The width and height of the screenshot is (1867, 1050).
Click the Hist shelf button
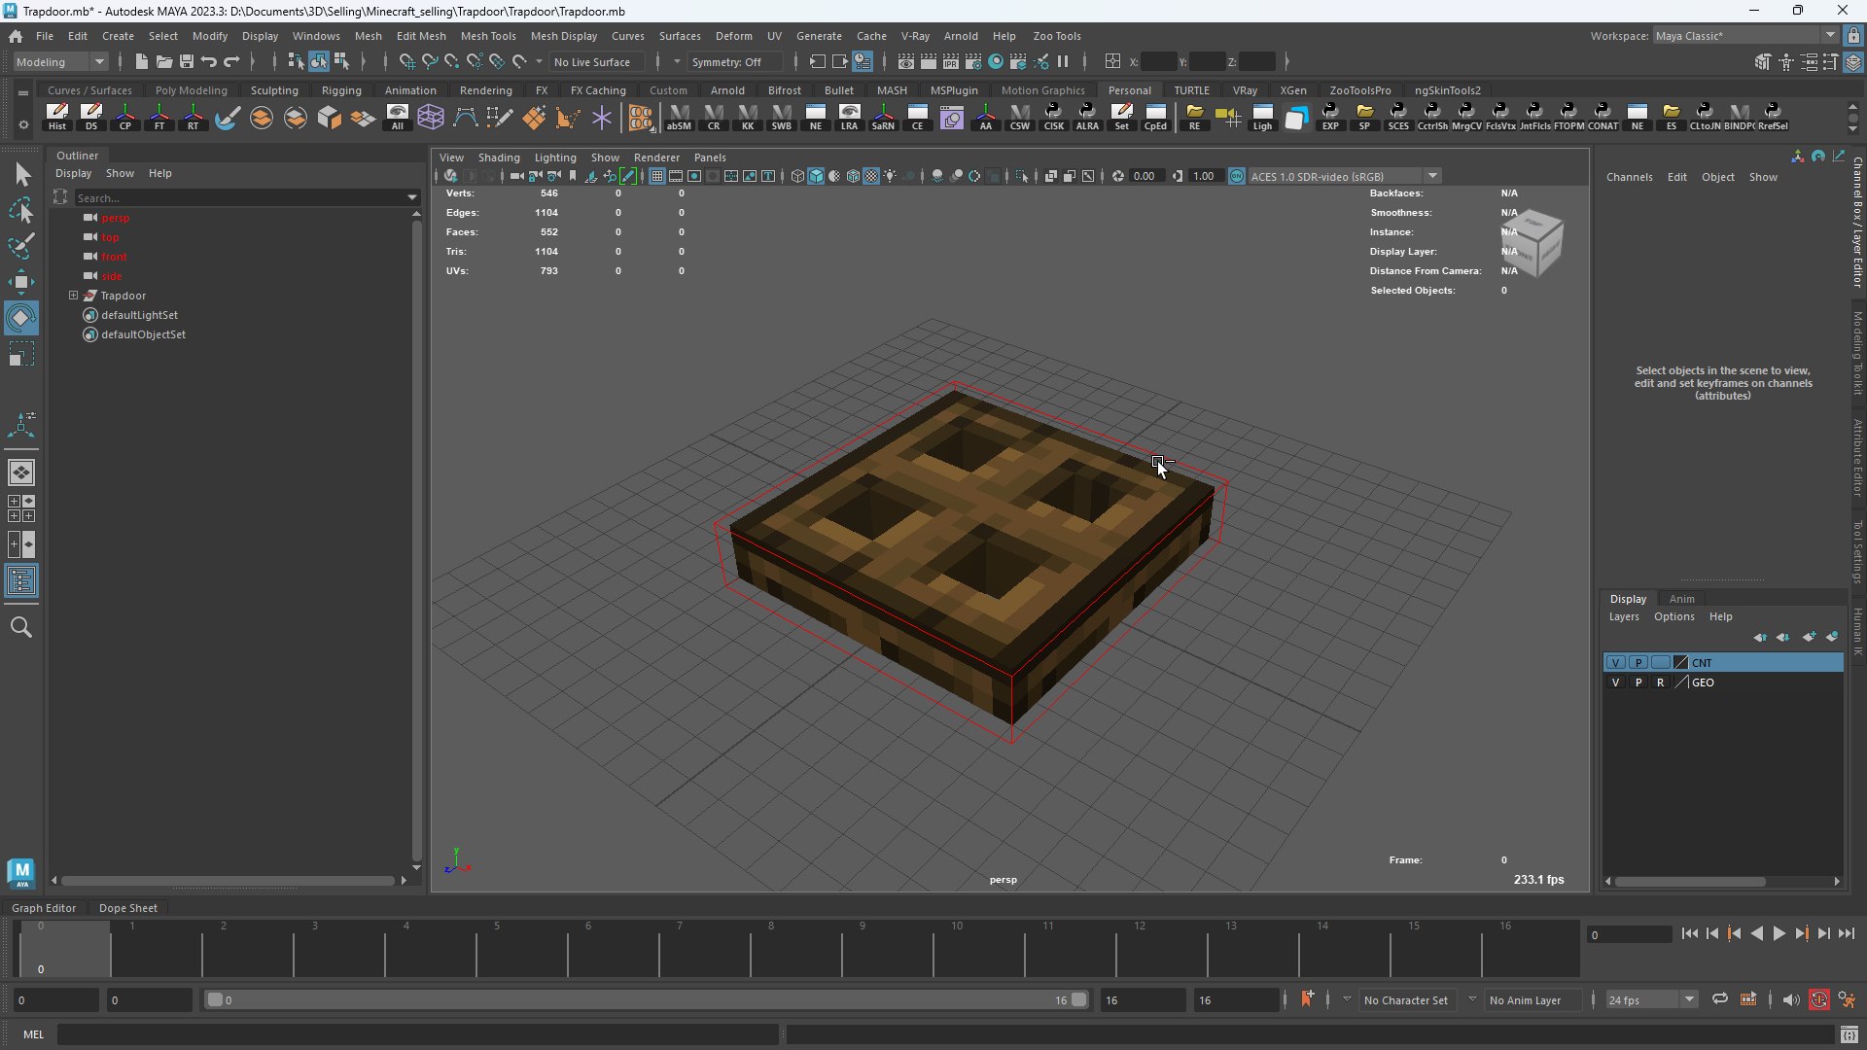click(57, 117)
